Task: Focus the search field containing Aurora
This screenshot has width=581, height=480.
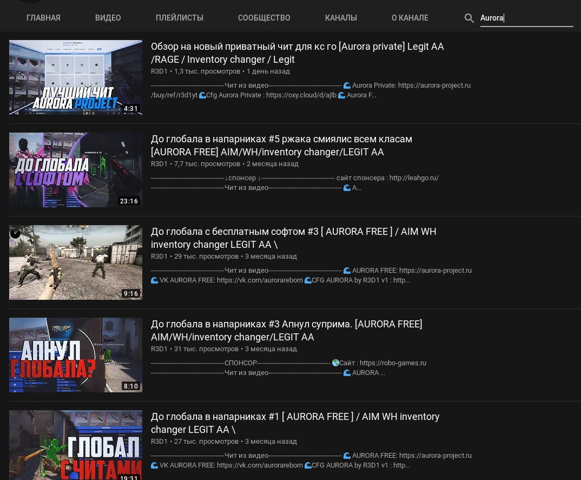Action: click(x=526, y=18)
